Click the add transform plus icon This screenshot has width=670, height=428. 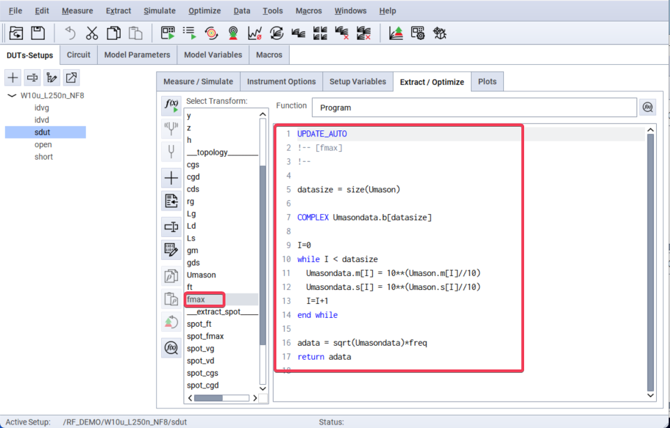[171, 178]
